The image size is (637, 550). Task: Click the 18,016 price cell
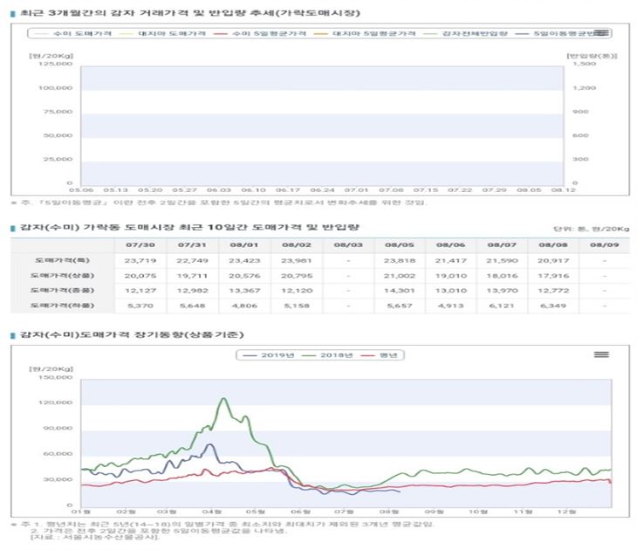pyautogui.click(x=502, y=276)
